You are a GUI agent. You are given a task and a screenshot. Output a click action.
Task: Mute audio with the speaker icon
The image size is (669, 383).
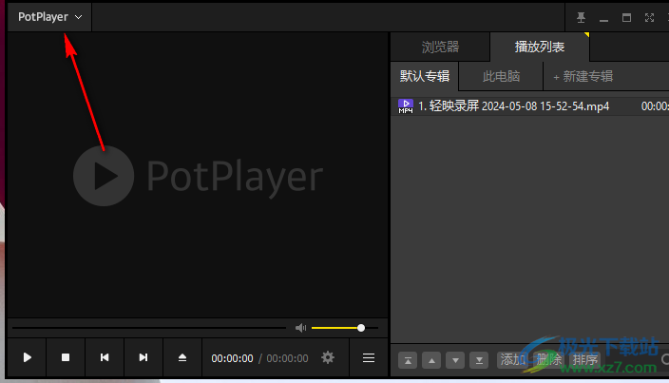point(301,328)
